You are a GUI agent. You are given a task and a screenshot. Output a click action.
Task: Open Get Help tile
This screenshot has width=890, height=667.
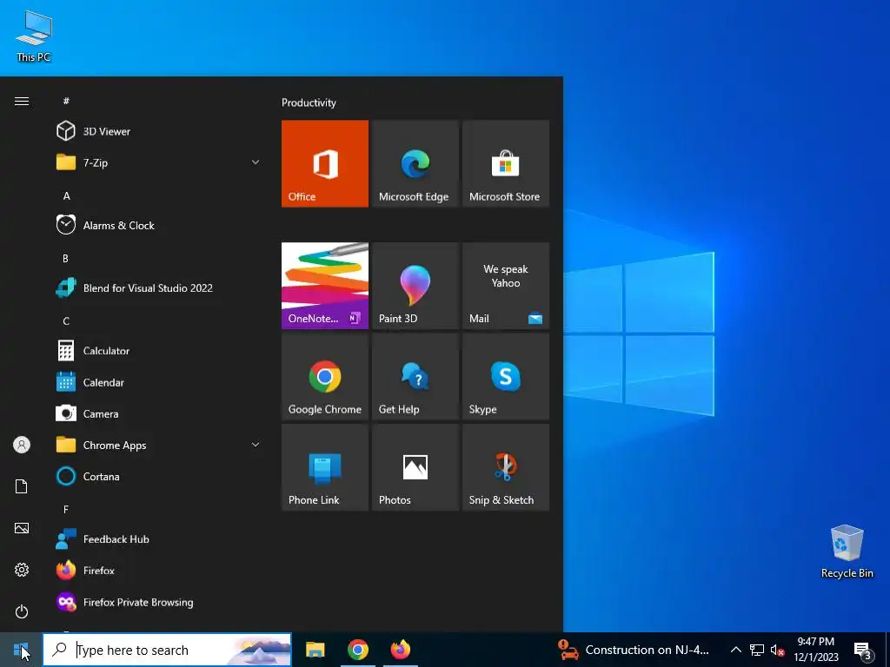click(x=415, y=377)
